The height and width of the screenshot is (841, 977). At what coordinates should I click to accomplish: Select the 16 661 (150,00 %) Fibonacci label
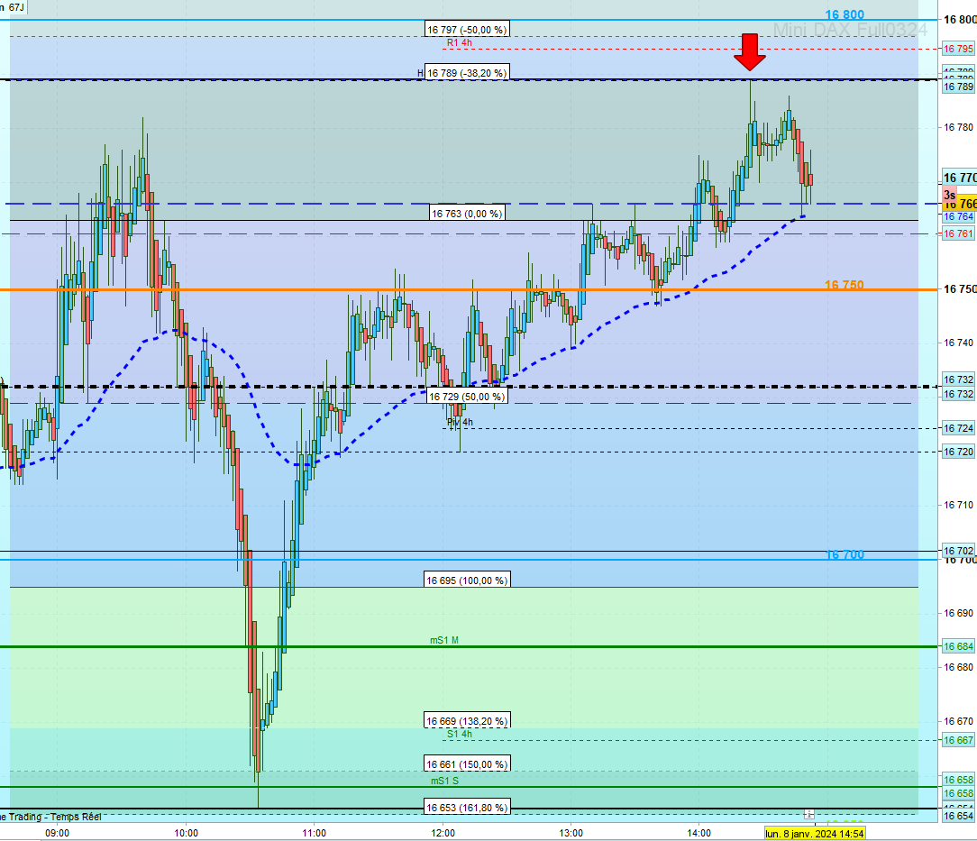point(467,763)
